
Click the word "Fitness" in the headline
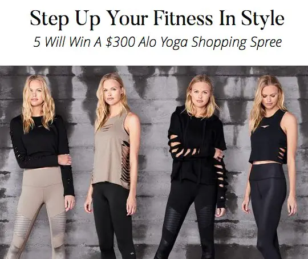tap(183, 18)
